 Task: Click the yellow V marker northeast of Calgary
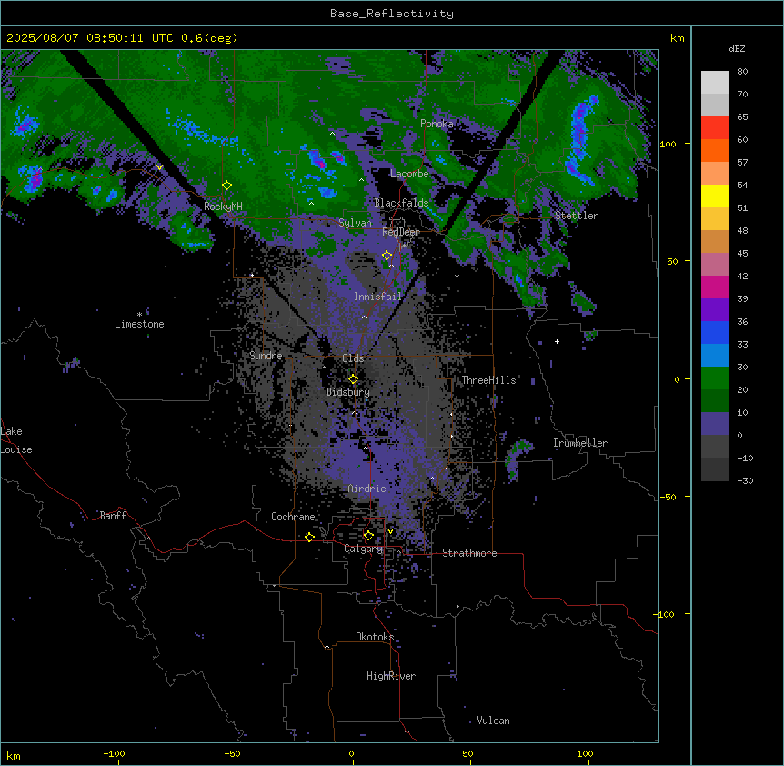[390, 531]
